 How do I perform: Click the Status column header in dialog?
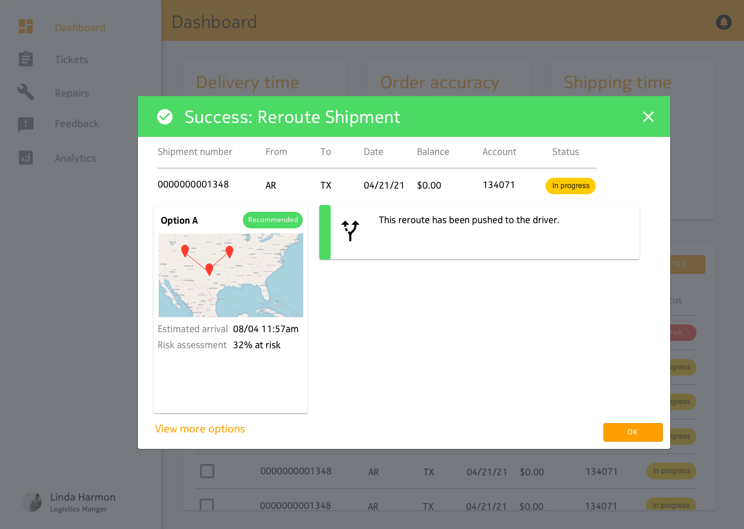566,152
